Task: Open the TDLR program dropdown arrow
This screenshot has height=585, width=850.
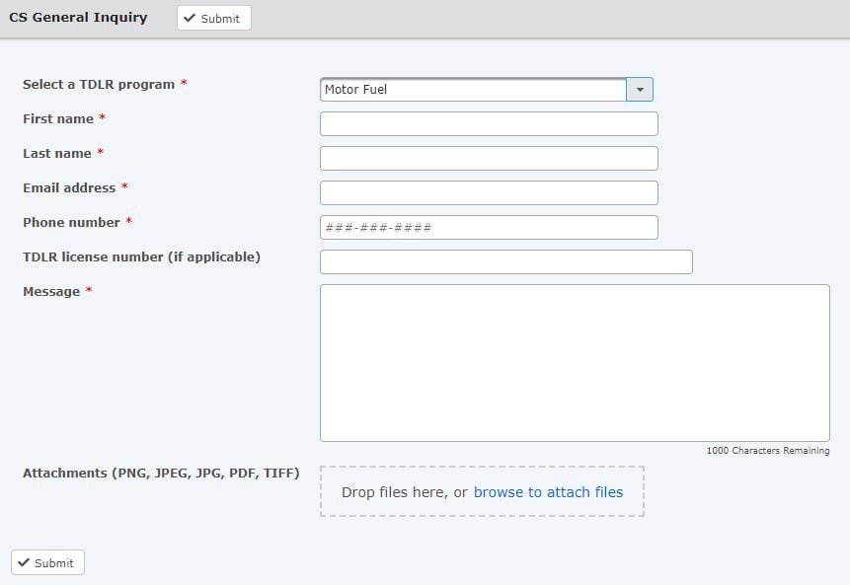Action: tap(639, 89)
